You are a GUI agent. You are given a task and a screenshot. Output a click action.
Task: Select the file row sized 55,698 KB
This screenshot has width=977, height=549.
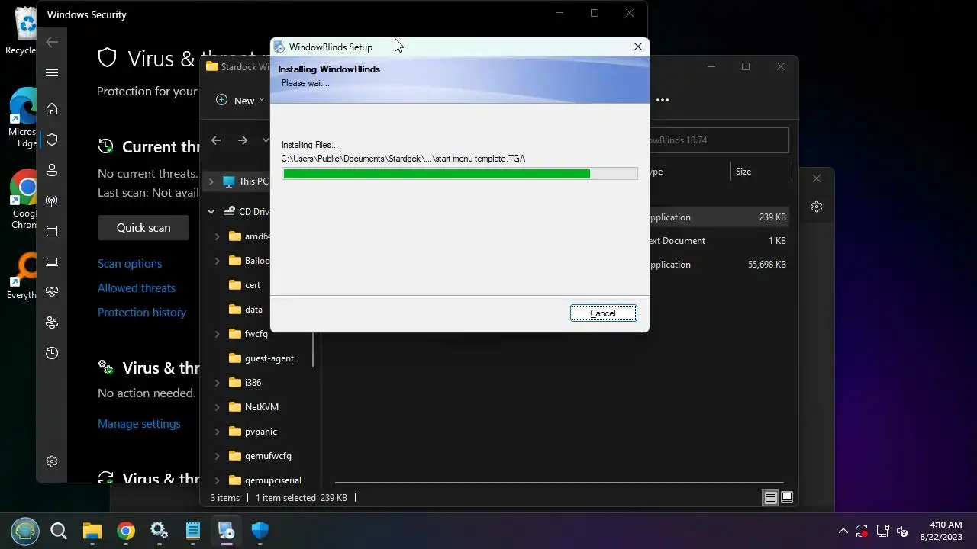tap(717, 265)
